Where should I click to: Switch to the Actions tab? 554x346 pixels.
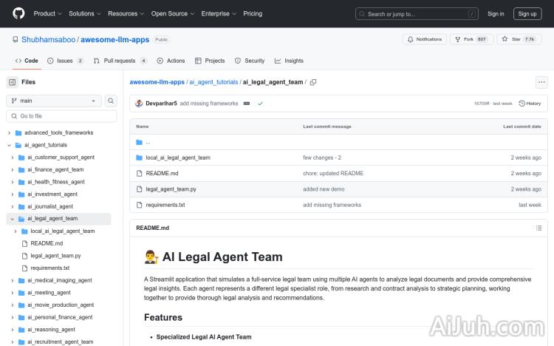click(x=171, y=61)
